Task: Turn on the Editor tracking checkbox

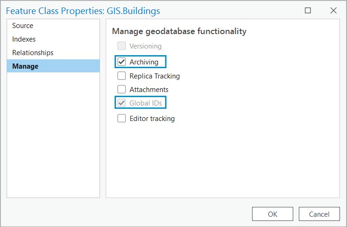Action: click(x=122, y=118)
